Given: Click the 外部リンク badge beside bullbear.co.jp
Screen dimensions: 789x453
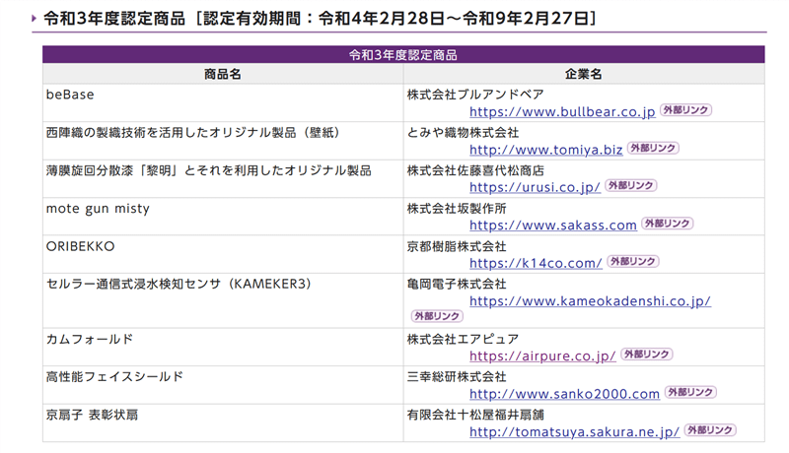Looking at the screenshot, I should (x=685, y=110).
